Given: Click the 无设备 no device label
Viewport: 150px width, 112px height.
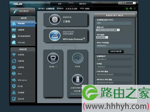Looking at the screenshot, I should (x=77, y=66).
